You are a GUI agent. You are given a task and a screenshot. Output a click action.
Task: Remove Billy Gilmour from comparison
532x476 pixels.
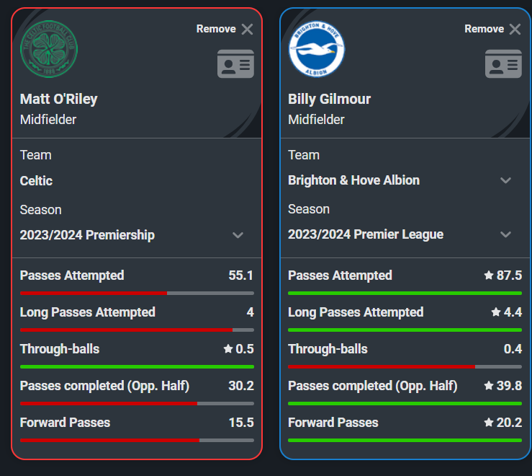coord(492,30)
